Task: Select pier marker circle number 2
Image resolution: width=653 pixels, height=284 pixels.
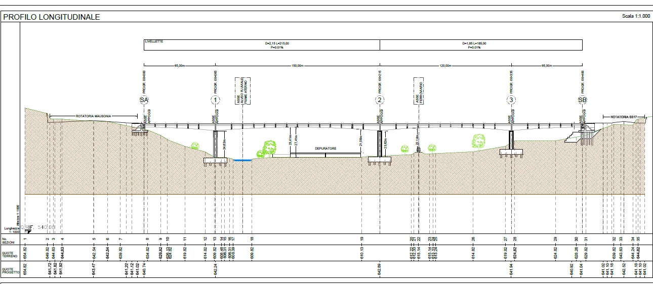Action: (380, 100)
